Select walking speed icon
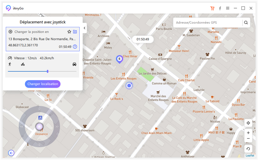 10,64
